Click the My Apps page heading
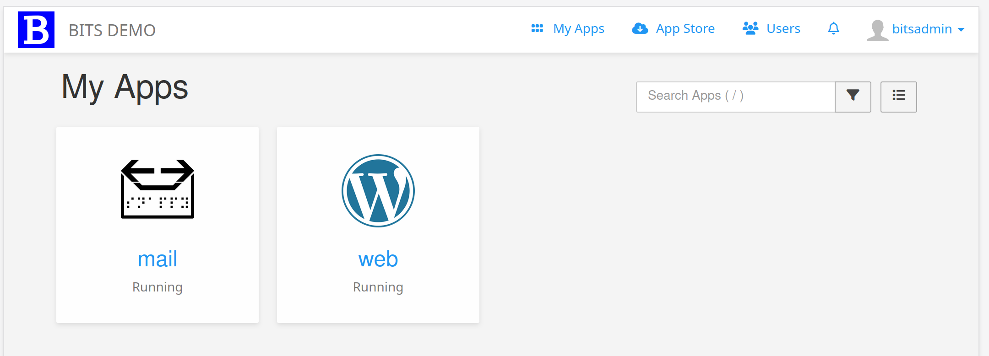The image size is (989, 356). point(125,87)
